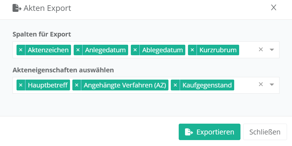
Task: Click the Aktenzeichen tag label
Action: click(48, 50)
